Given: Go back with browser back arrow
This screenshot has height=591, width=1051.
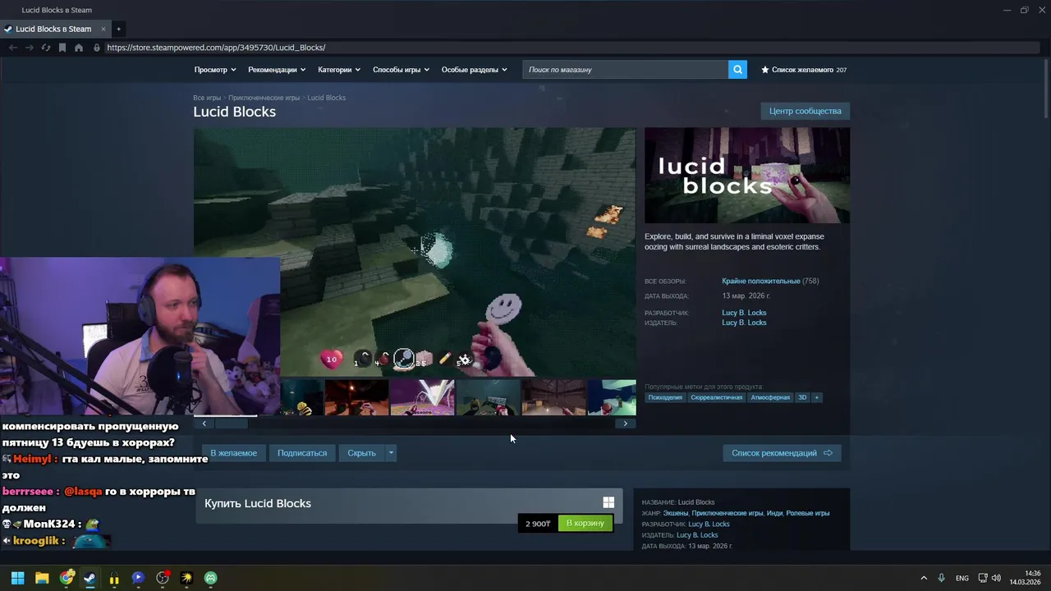Looking at the screenshot, I should (13, 48).
